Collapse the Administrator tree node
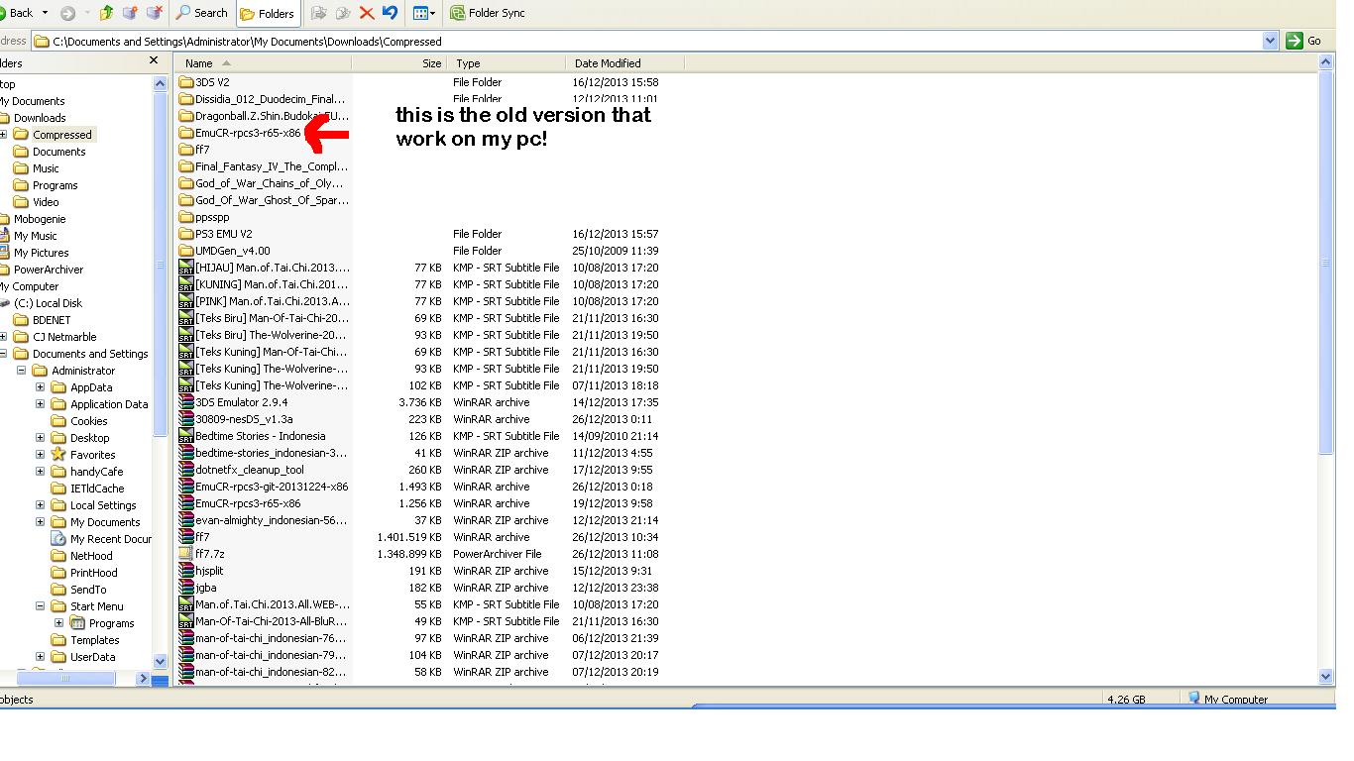Viewport: 1354px width, 761px height. click(21, 371)
